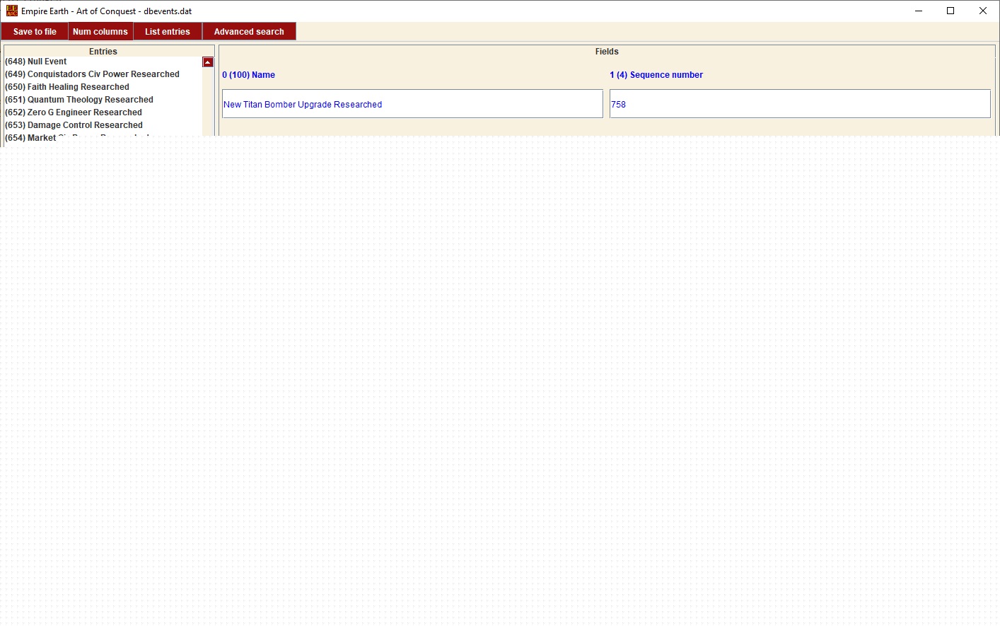Click the Name field input box

coord(412,104)
